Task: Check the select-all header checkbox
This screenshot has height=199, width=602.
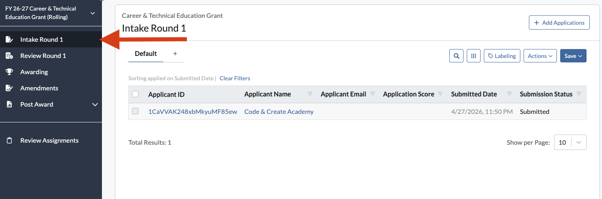Action: coord(136,94)
